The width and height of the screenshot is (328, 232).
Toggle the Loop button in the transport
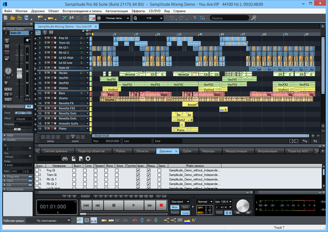(x=187, y=211)
